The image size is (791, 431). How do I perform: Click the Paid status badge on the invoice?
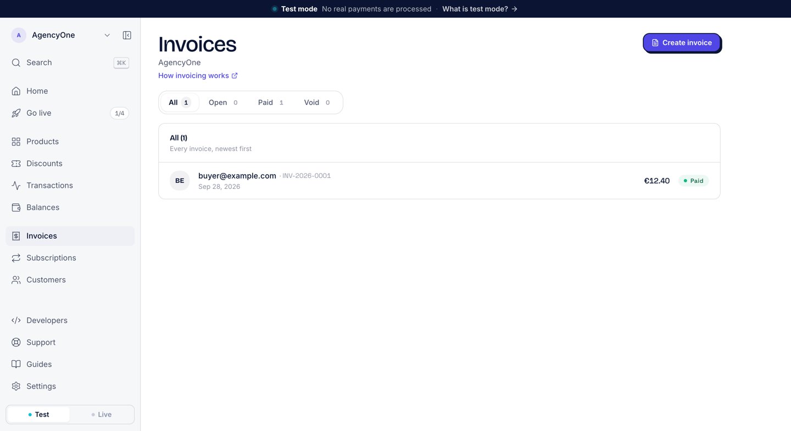[x=694, y=181]
